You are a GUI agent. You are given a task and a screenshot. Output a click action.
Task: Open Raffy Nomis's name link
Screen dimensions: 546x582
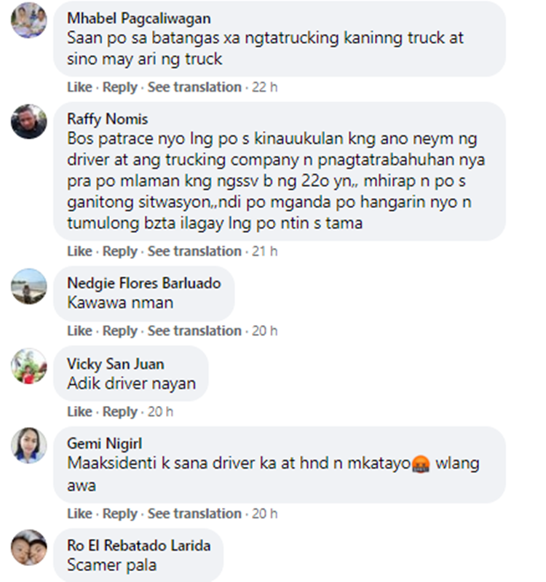click(x=107, y=119)
